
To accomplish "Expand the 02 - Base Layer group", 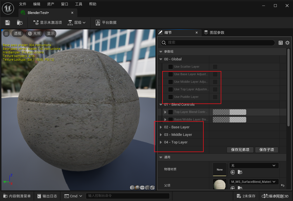I will (x=161, y=127).
